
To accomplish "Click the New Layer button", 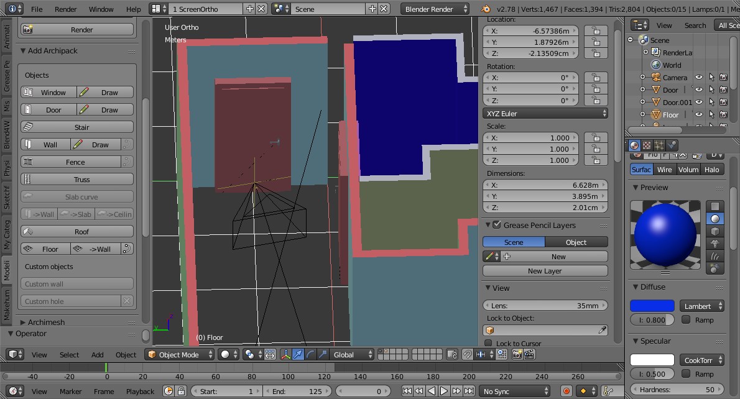I will point(545,271).
